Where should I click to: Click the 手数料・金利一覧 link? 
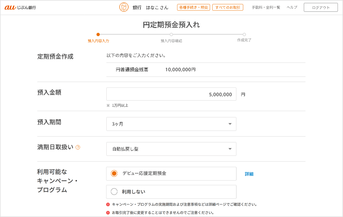266,8
